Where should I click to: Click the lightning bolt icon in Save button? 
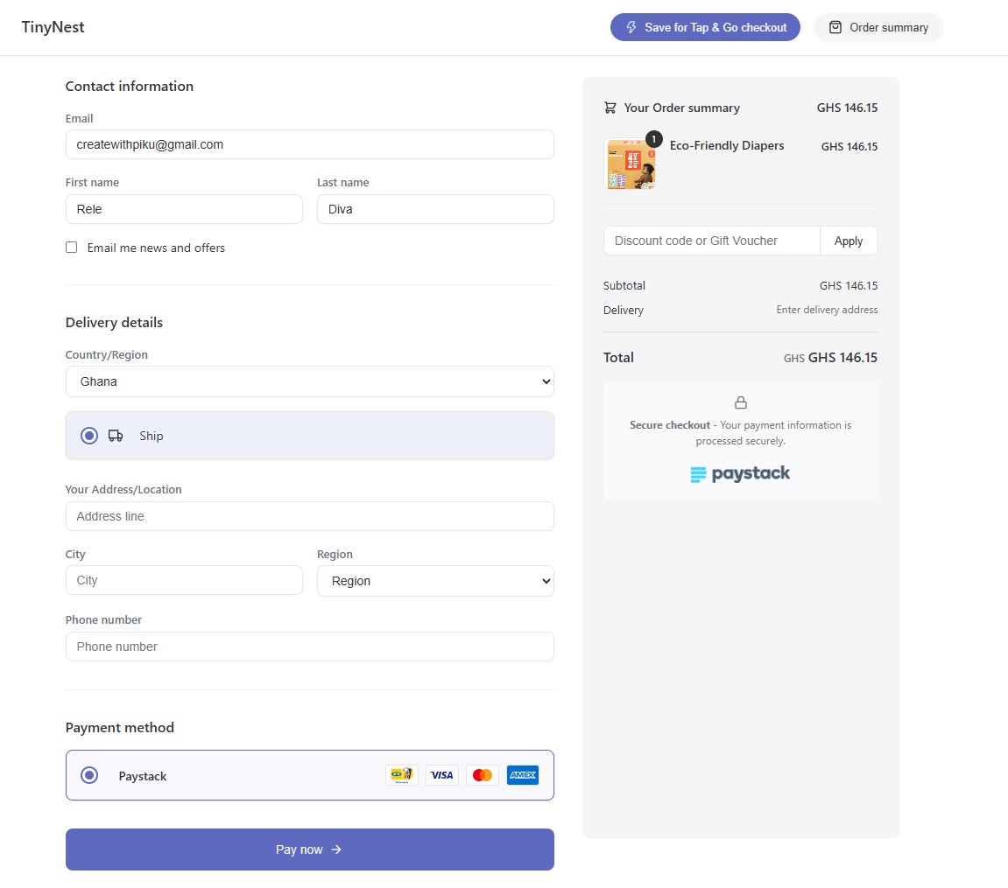(x=631, y=28)
